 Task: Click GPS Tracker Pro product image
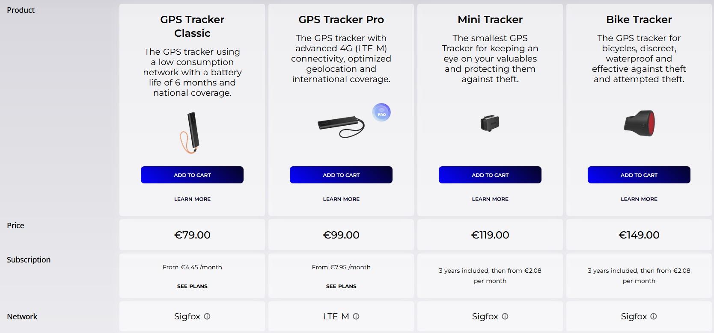click(341, 126)
